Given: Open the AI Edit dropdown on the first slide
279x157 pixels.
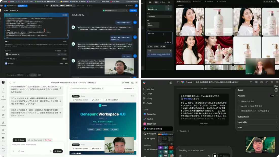Looking at the screenshot, I should tap(97, 100).
